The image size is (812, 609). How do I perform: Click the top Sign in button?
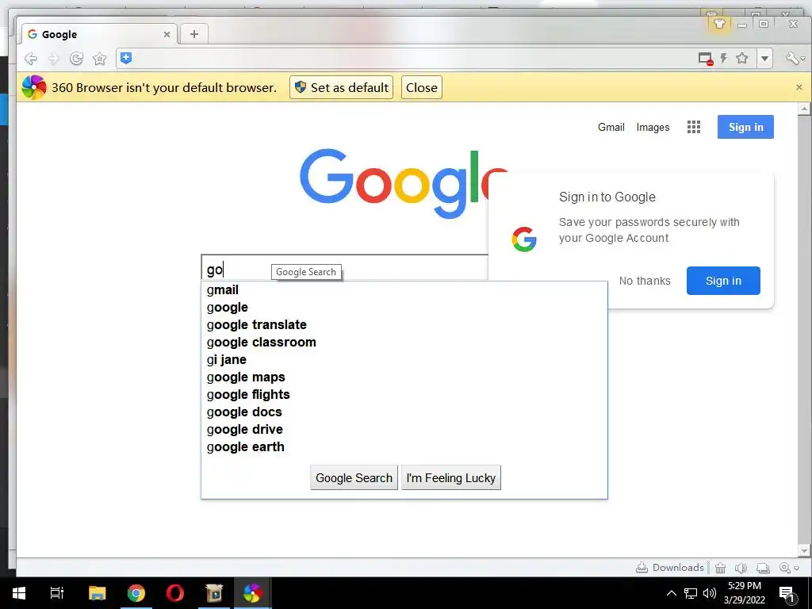click(745, 127)
